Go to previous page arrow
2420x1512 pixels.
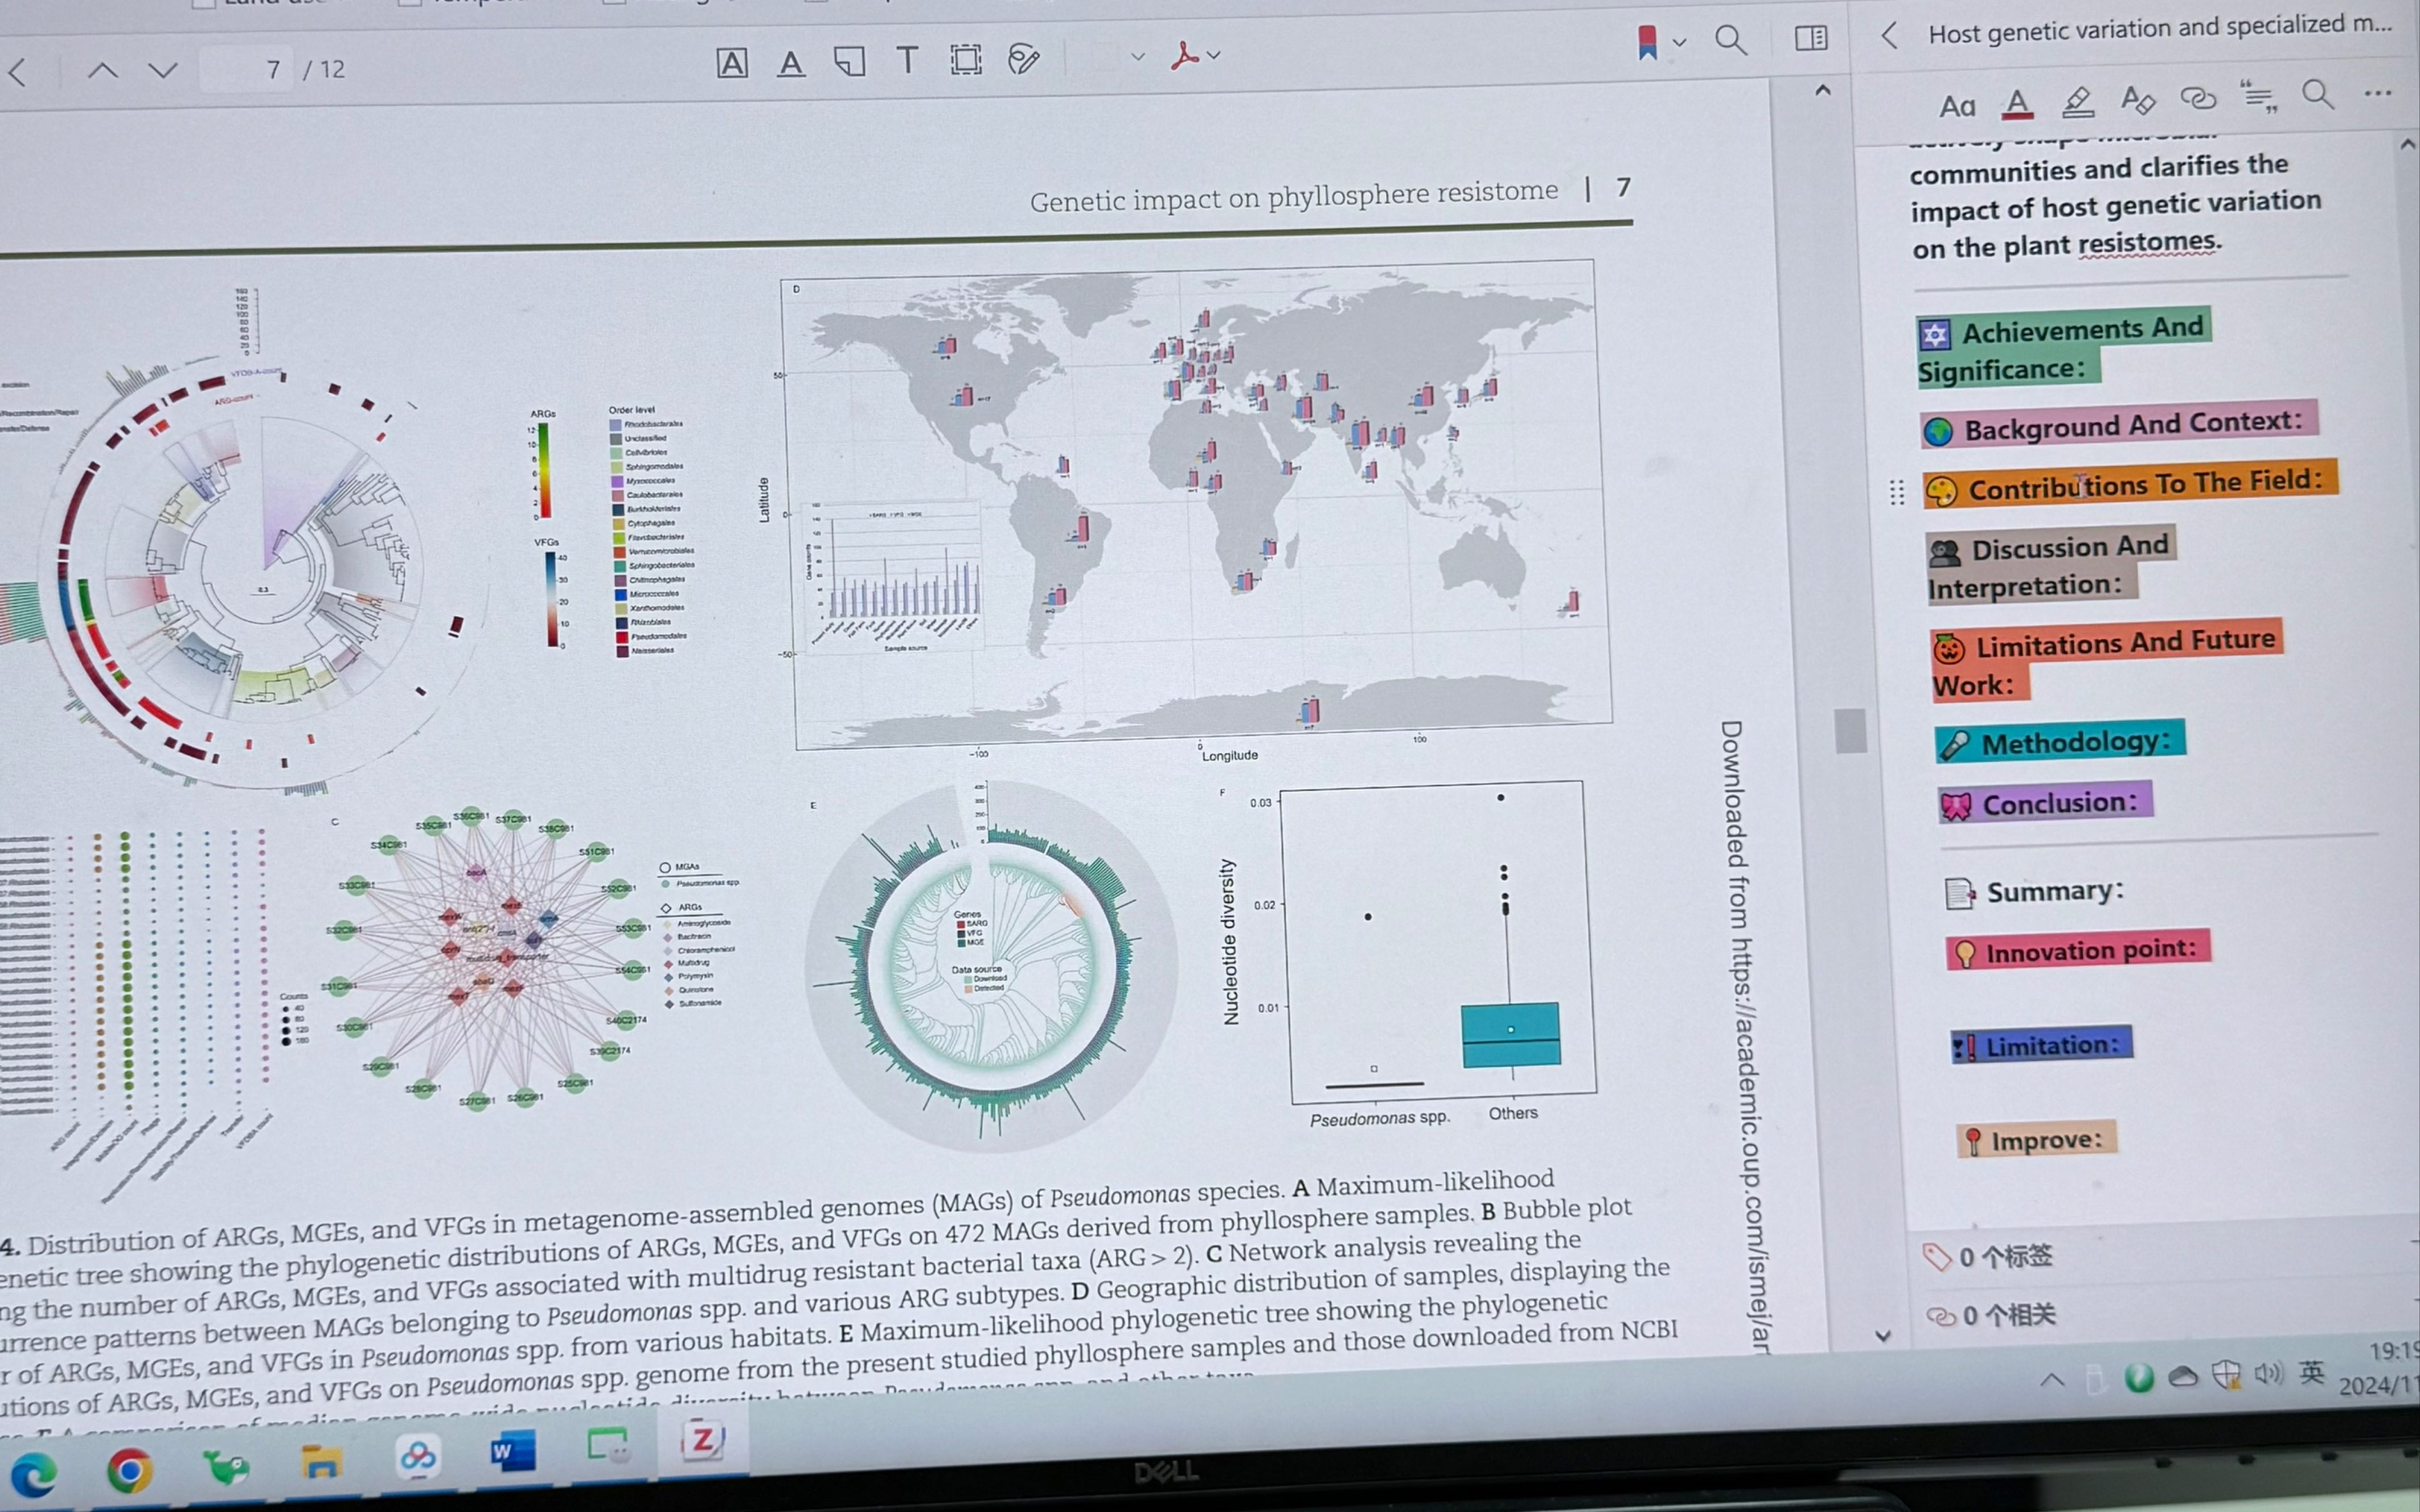point(103,71)
